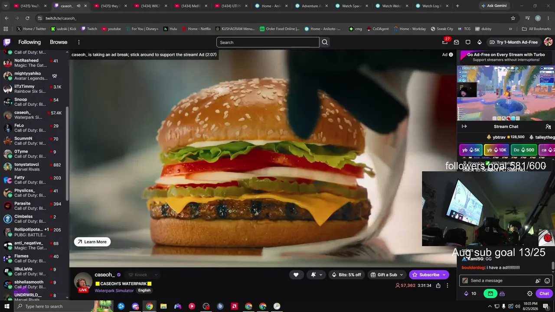
Task: Click the heart follow button
Action: tap(296, 275)
